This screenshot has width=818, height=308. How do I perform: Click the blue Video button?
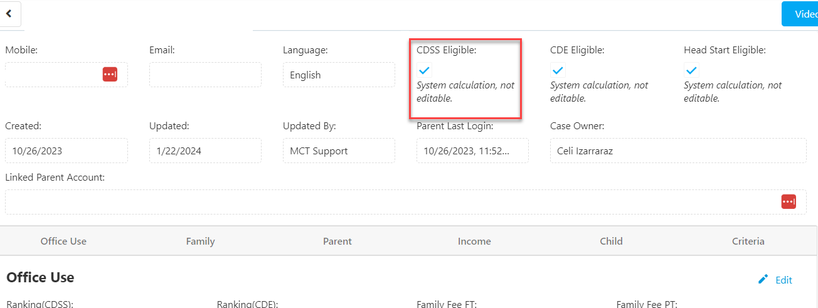[x=800, y=14]
